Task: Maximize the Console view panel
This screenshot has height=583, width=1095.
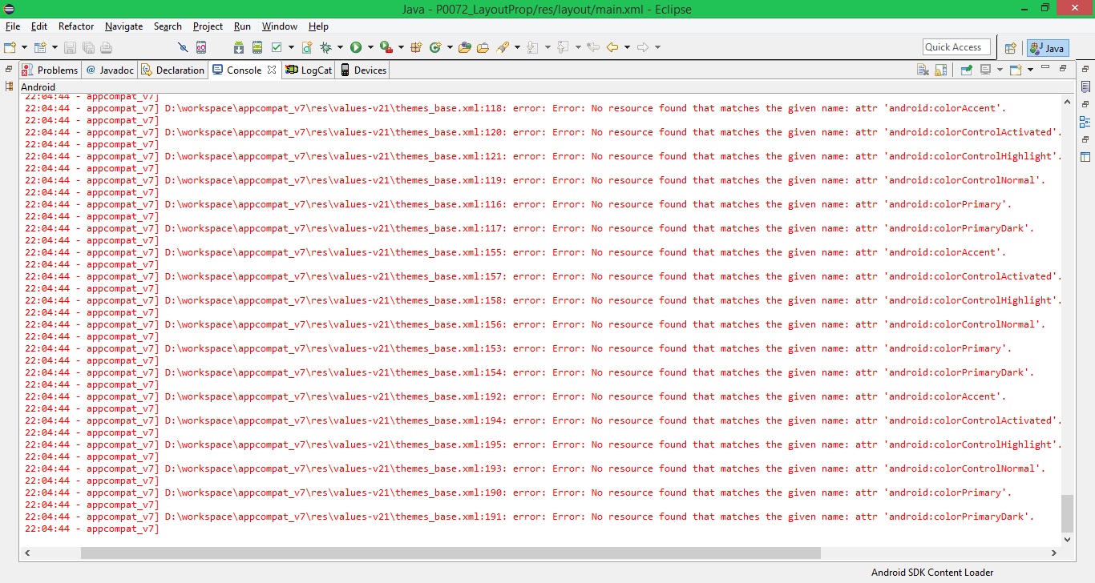Action: point(1063,68)
